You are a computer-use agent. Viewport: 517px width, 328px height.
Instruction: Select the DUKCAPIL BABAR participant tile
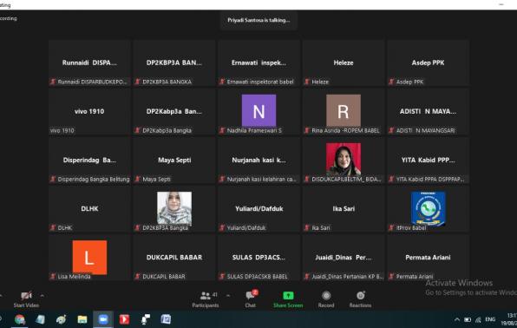174,258
